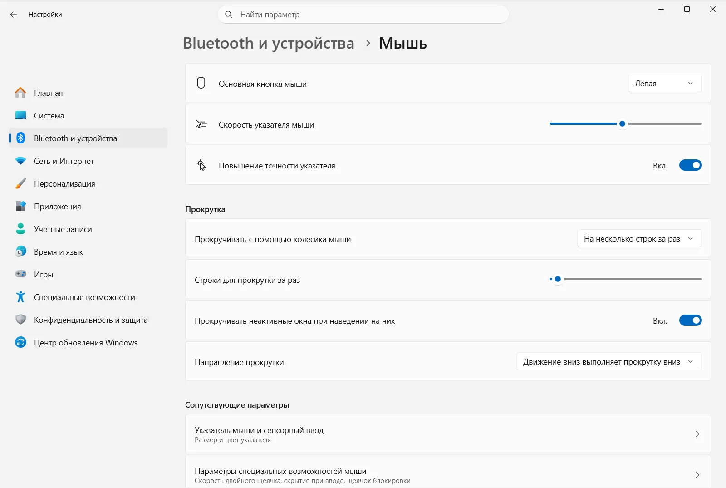The width and height of the screenshot is (726, 488).
Task: Click the pointer speed cursor icon
Action: coord(201,124)
